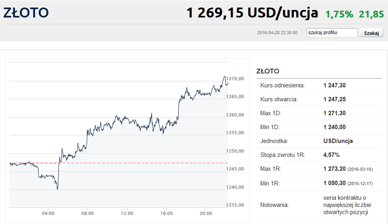The image size is (388, 224).
Task: Click the 1 269,15 USD/uncja price
Action: [x=252, y=13]
